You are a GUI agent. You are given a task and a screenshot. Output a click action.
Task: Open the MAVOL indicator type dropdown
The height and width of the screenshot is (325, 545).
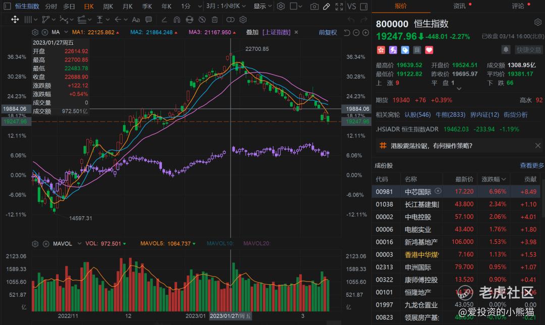point(79,244)
